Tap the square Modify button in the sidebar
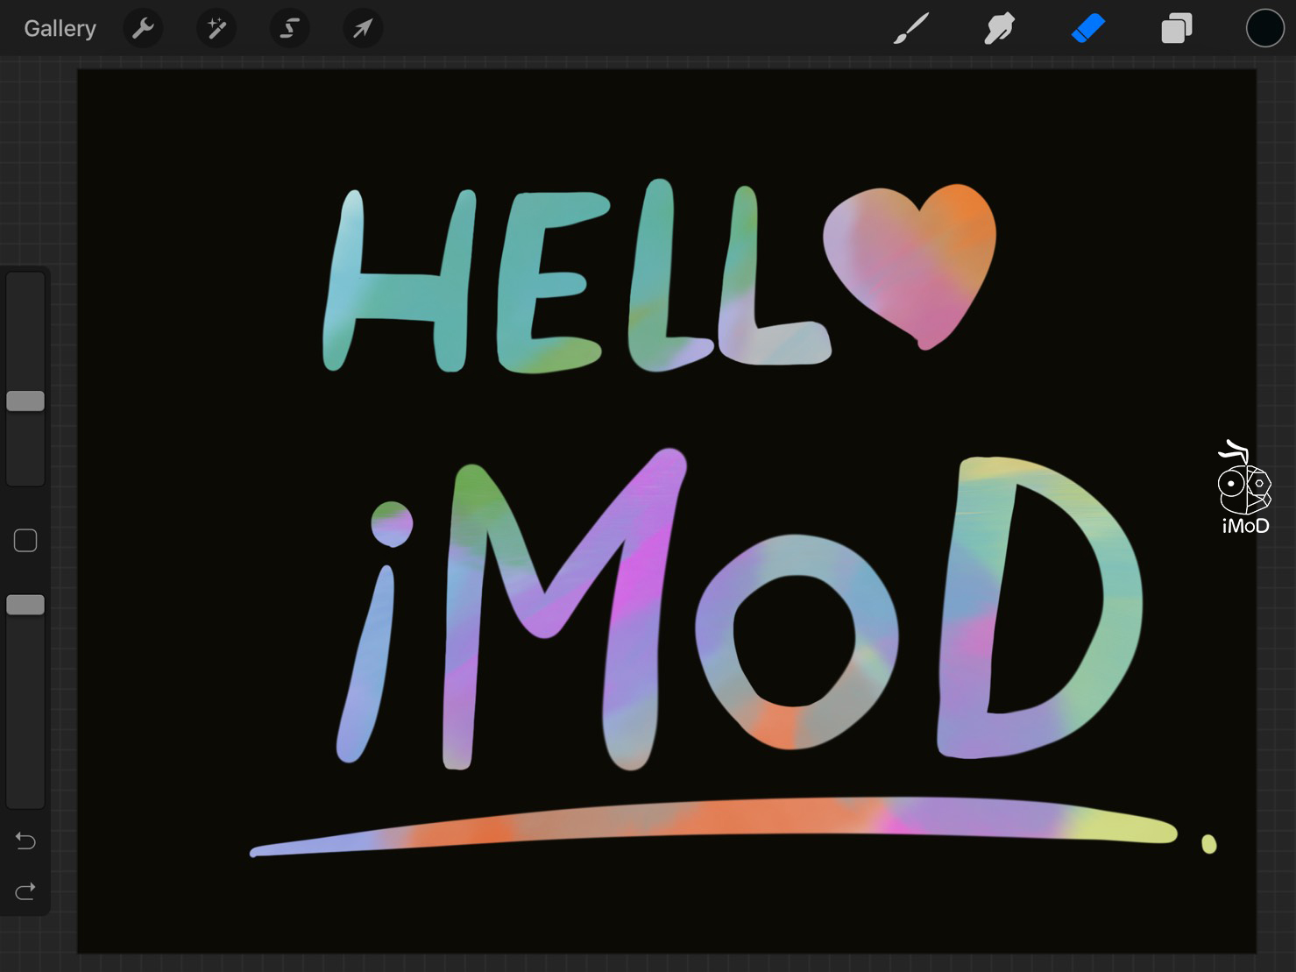1296x972 pixels. pyautogui.click(x=25, y=541)
